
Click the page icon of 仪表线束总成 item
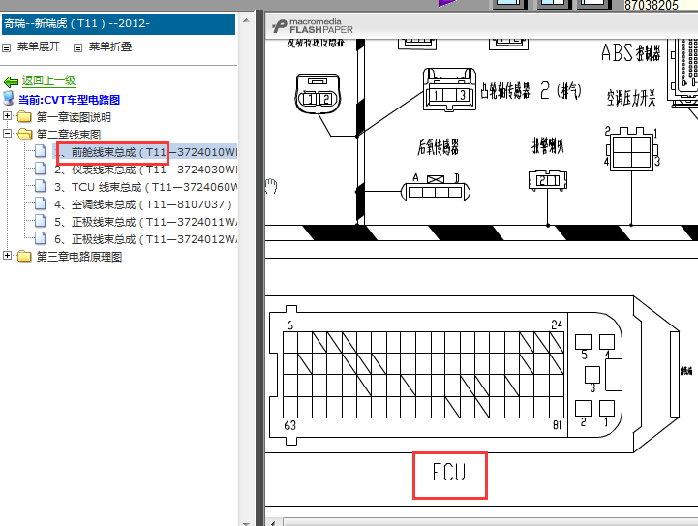click(41, 169)
